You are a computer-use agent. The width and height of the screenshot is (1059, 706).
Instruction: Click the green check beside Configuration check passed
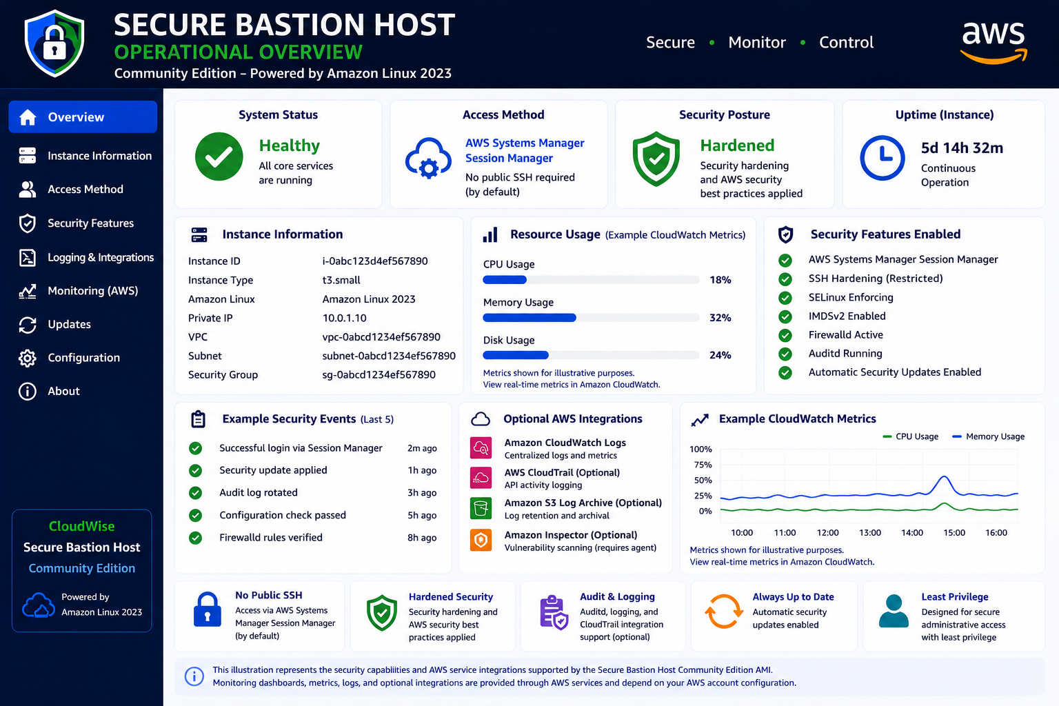pos(196,515)
